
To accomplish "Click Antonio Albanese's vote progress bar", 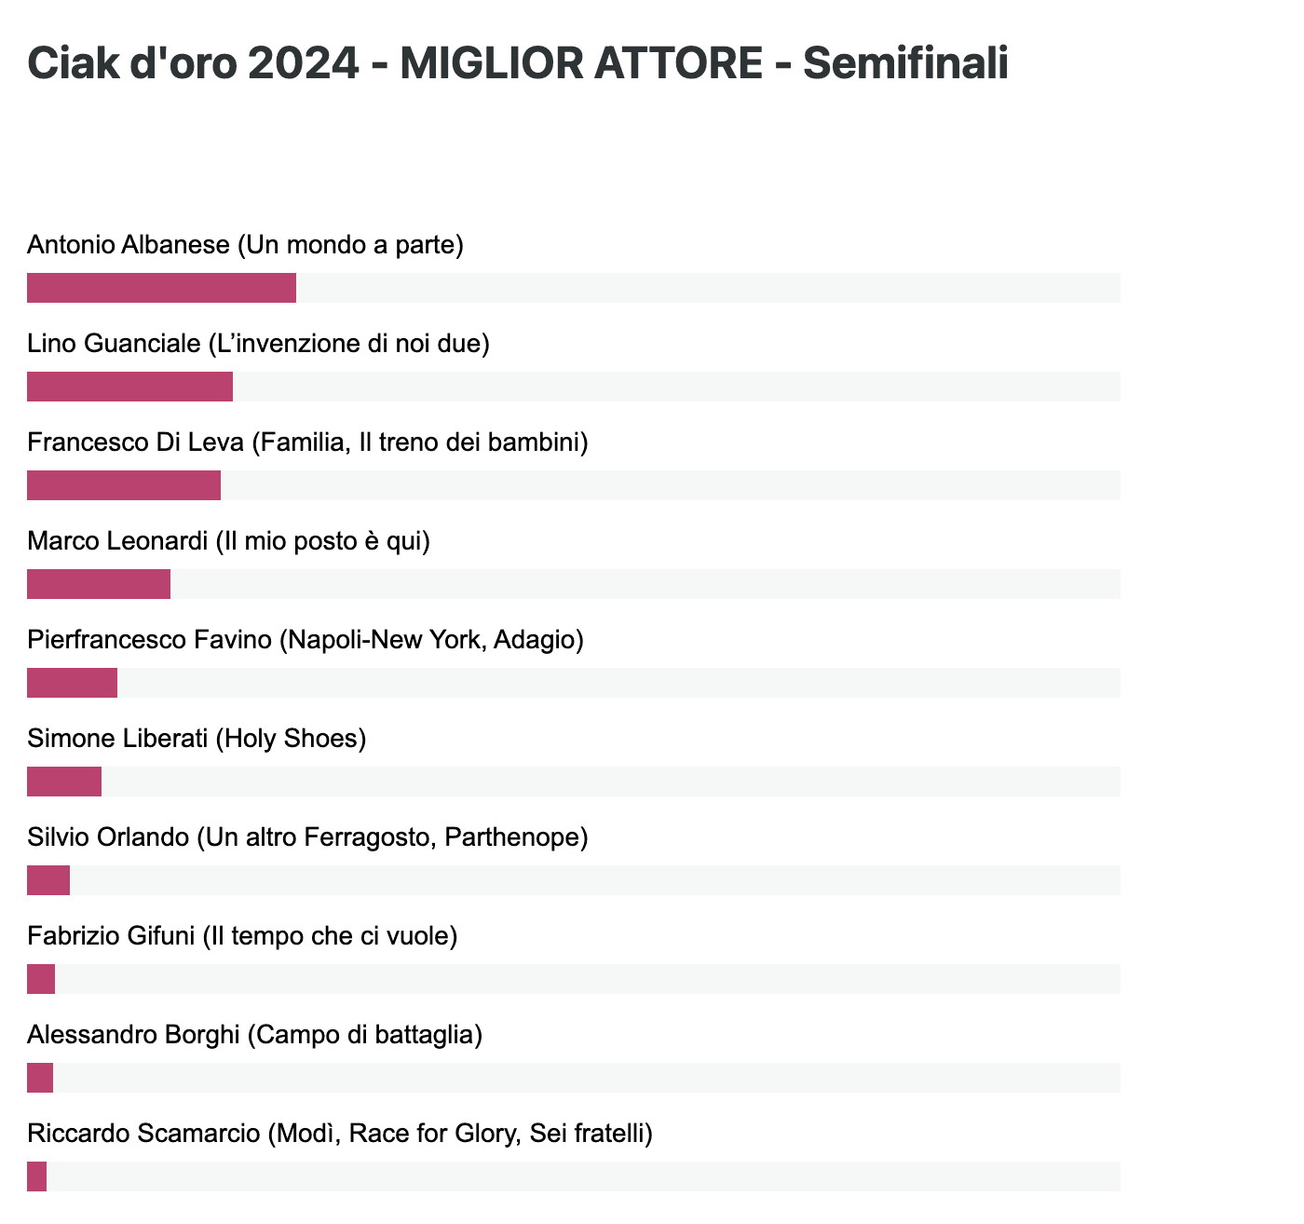I will [x=574, y=288].
